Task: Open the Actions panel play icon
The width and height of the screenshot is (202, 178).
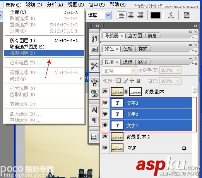Action: [x=94, y=49]
